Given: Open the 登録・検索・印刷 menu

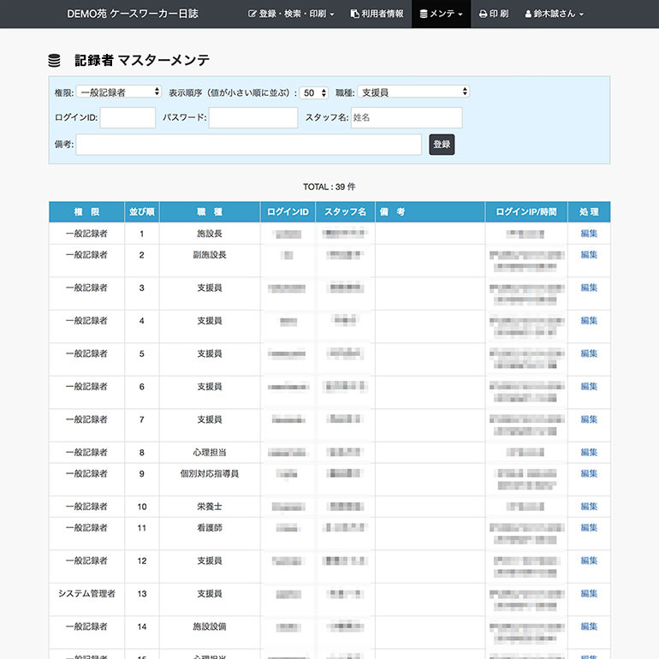Looking at the screenshot, I should pyautogui.click(x=291, y=14).
